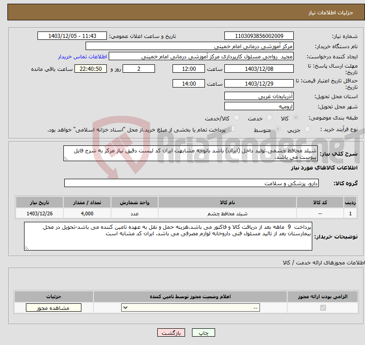Select the کالا/خدمت radio button
This screenshot has width=365, height=345.
(x=236, y=118)
